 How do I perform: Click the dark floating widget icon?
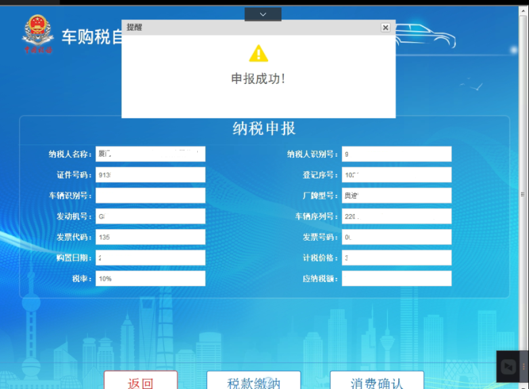click(509, 367)
